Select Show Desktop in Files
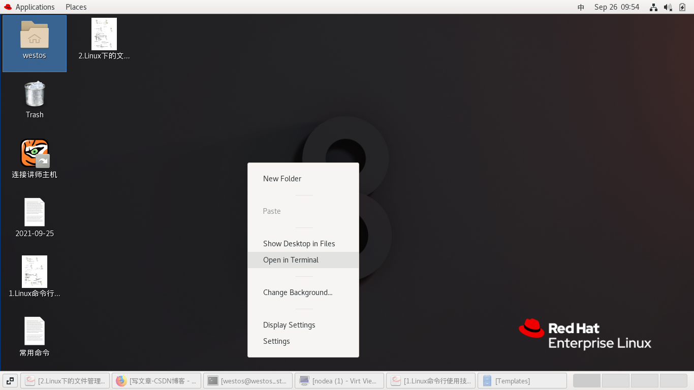Screen dimensions: 694x390 click(x=303, y=244)
